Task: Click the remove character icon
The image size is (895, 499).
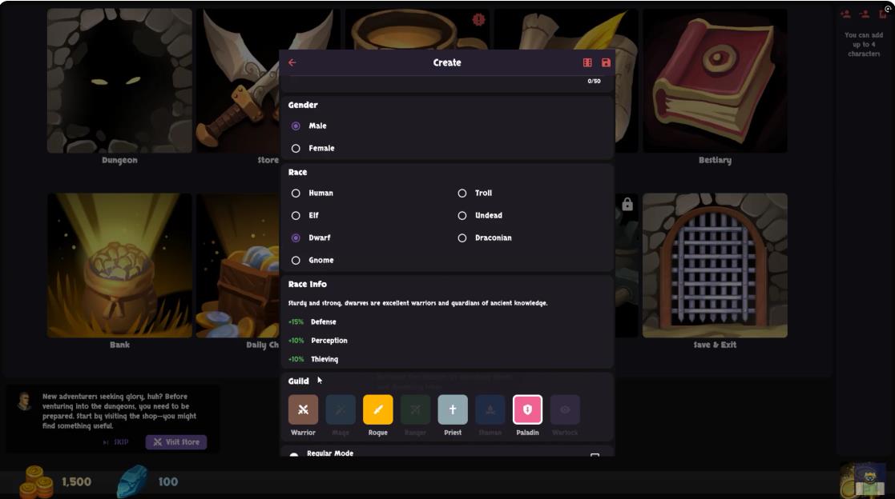Action: point(865,14)
